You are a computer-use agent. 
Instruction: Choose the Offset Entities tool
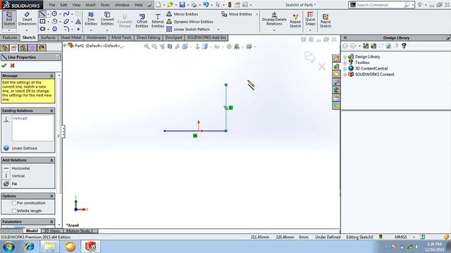coord(142,20)
